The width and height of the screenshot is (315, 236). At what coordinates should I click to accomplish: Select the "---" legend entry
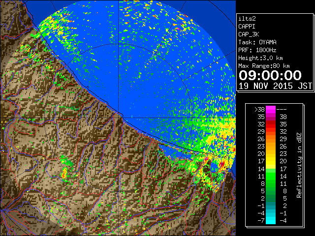pyautogui.click(x=282, y=109)
